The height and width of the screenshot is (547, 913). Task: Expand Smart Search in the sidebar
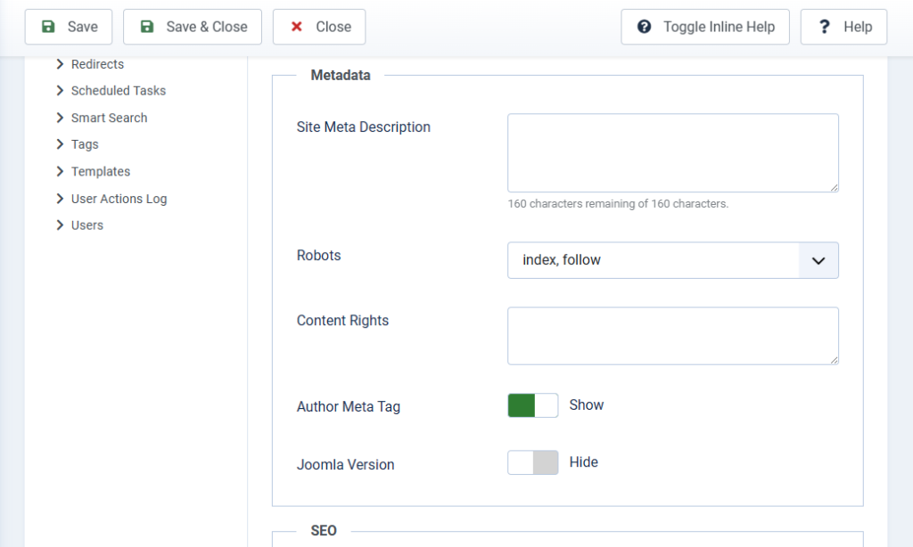110,118
